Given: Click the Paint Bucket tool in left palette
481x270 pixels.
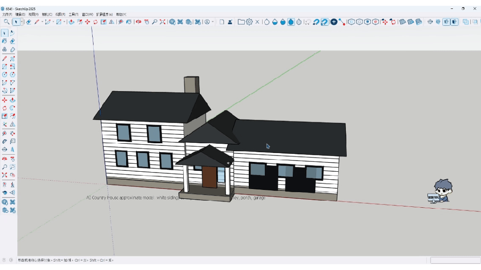Looking at the screenshot, I should click(x=4, y=41).
